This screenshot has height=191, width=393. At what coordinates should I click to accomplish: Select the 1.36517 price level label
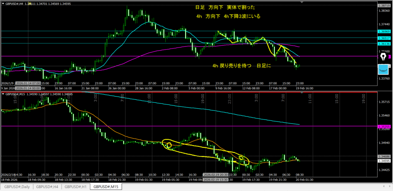point(384,38)
